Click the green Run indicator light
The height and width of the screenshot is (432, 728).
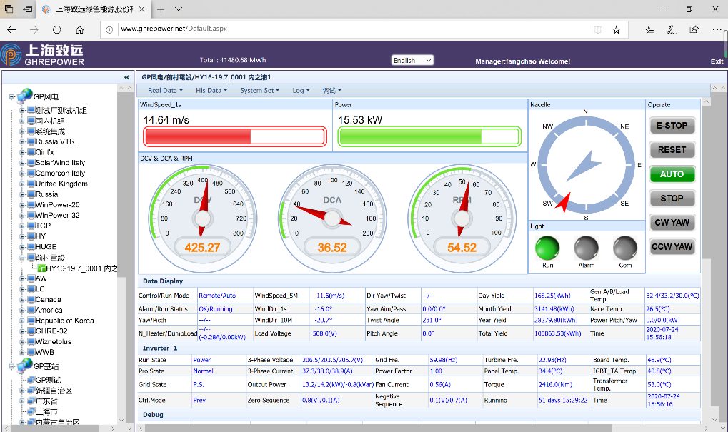point(547,248)
